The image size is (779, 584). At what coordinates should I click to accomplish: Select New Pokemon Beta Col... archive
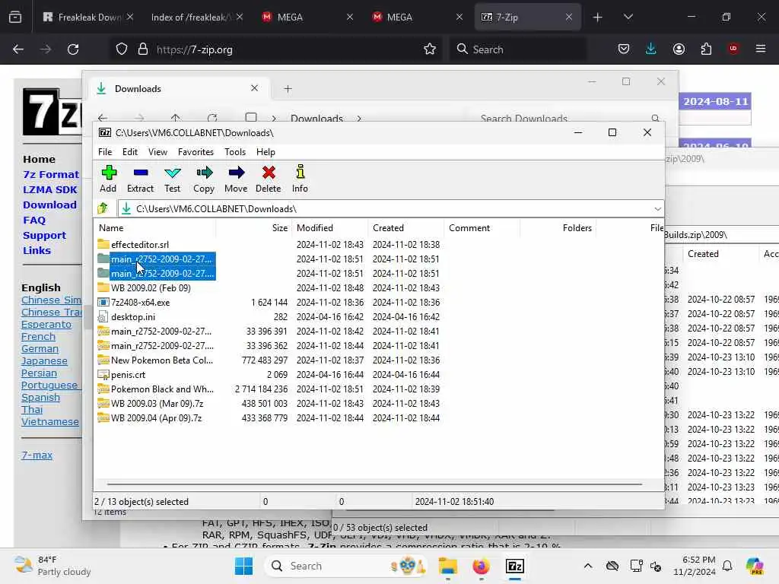162,360
